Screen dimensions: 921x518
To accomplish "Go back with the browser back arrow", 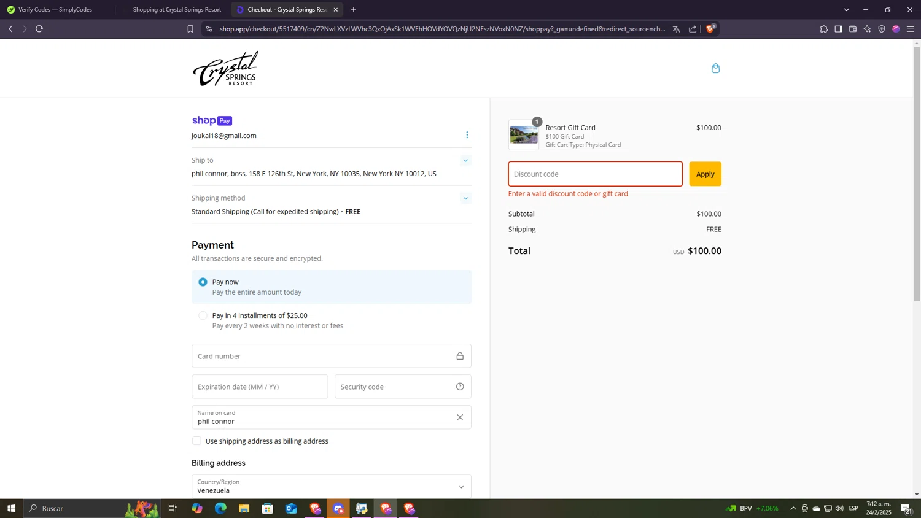I will point(10,29).
